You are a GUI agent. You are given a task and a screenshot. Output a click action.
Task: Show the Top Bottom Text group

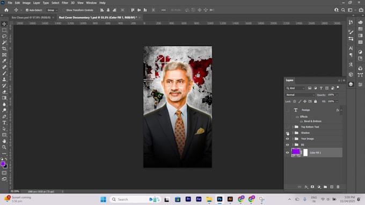(288, 127)
